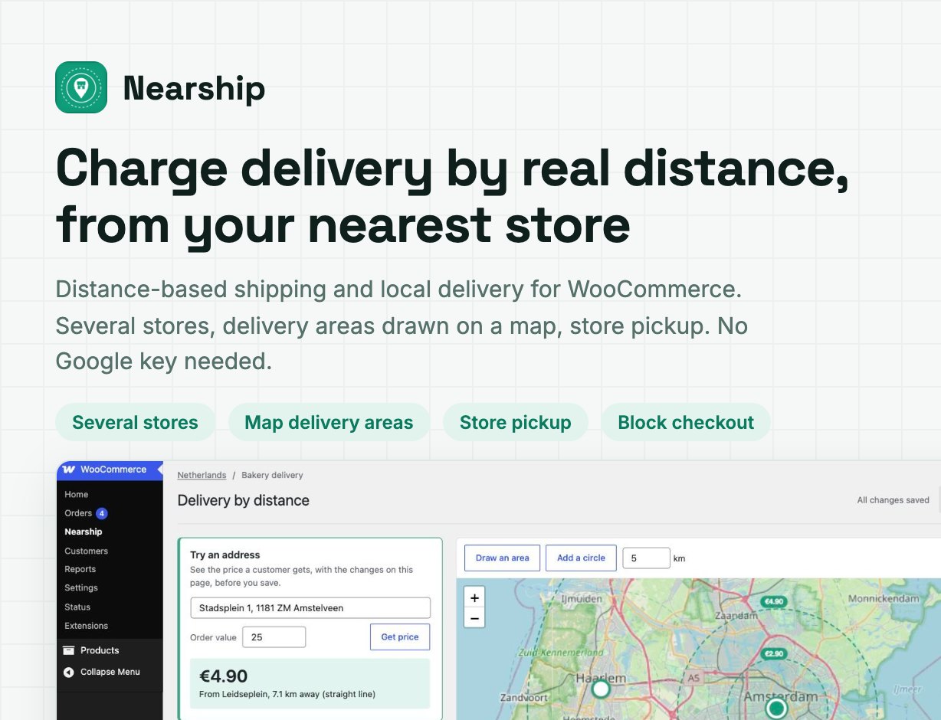Click the All changes saved status text
This screenshot has width=941, height=720.
click(x=893, y=500)
